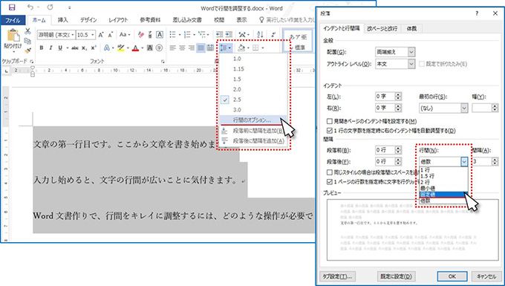The width and height of the screenshot is (505, 286).
Task: Click the Redo (repeat) icon
Action: pos(50,7)
